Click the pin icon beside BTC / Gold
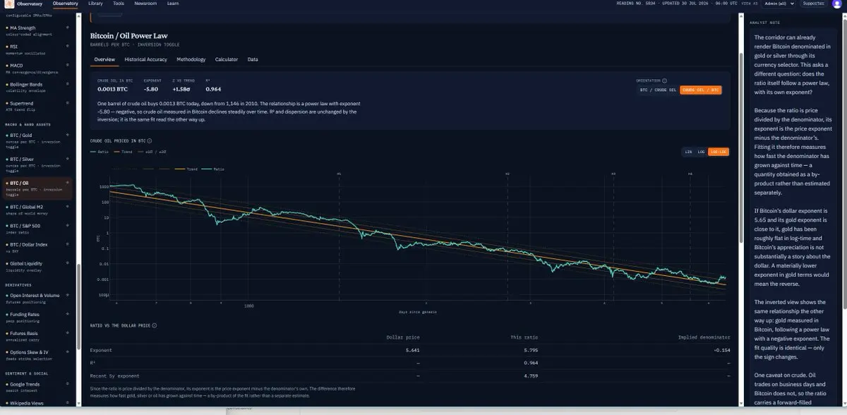 [x=67, y=135]
